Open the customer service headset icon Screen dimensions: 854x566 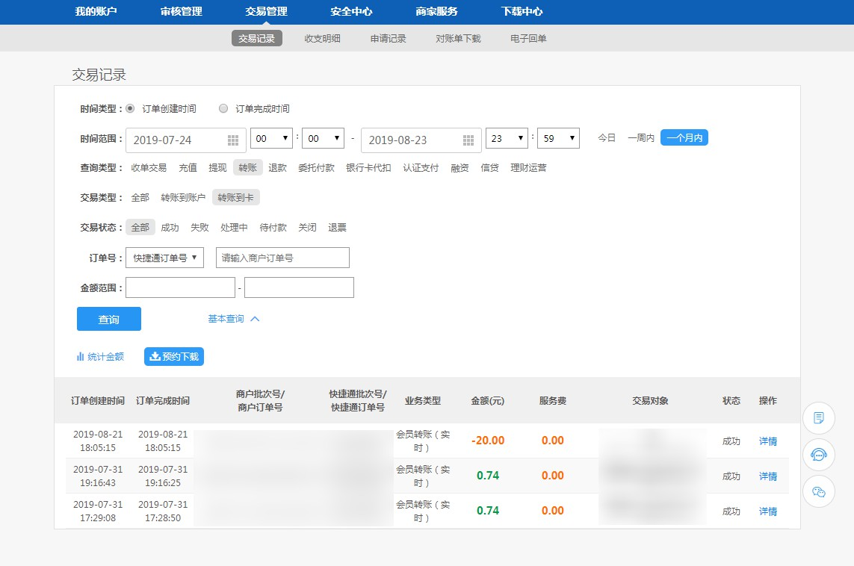(818, 455)
